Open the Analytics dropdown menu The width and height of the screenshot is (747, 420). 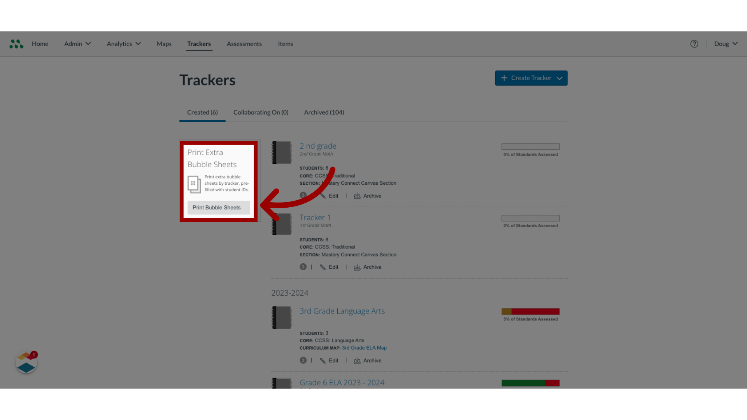[123, 44]
